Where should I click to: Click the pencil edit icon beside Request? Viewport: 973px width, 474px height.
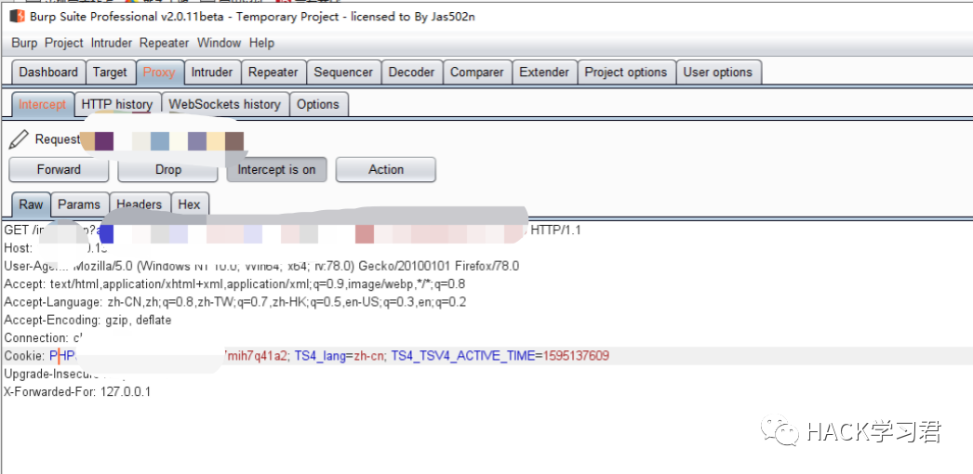(19, 139)
